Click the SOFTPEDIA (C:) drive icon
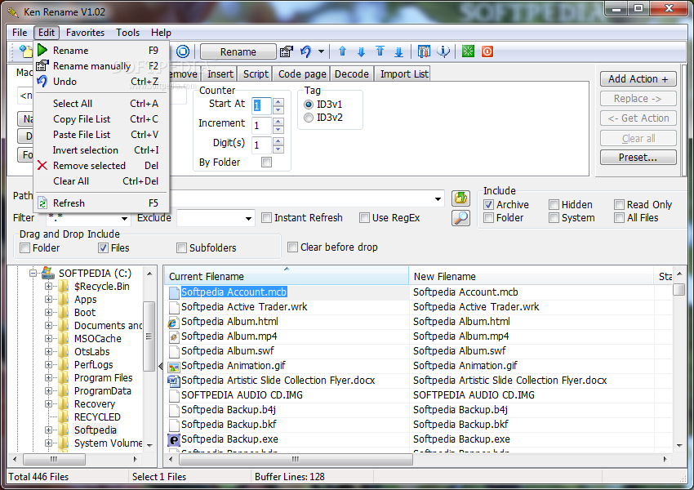Screen dimensions: 694x490 coord(48,273)
